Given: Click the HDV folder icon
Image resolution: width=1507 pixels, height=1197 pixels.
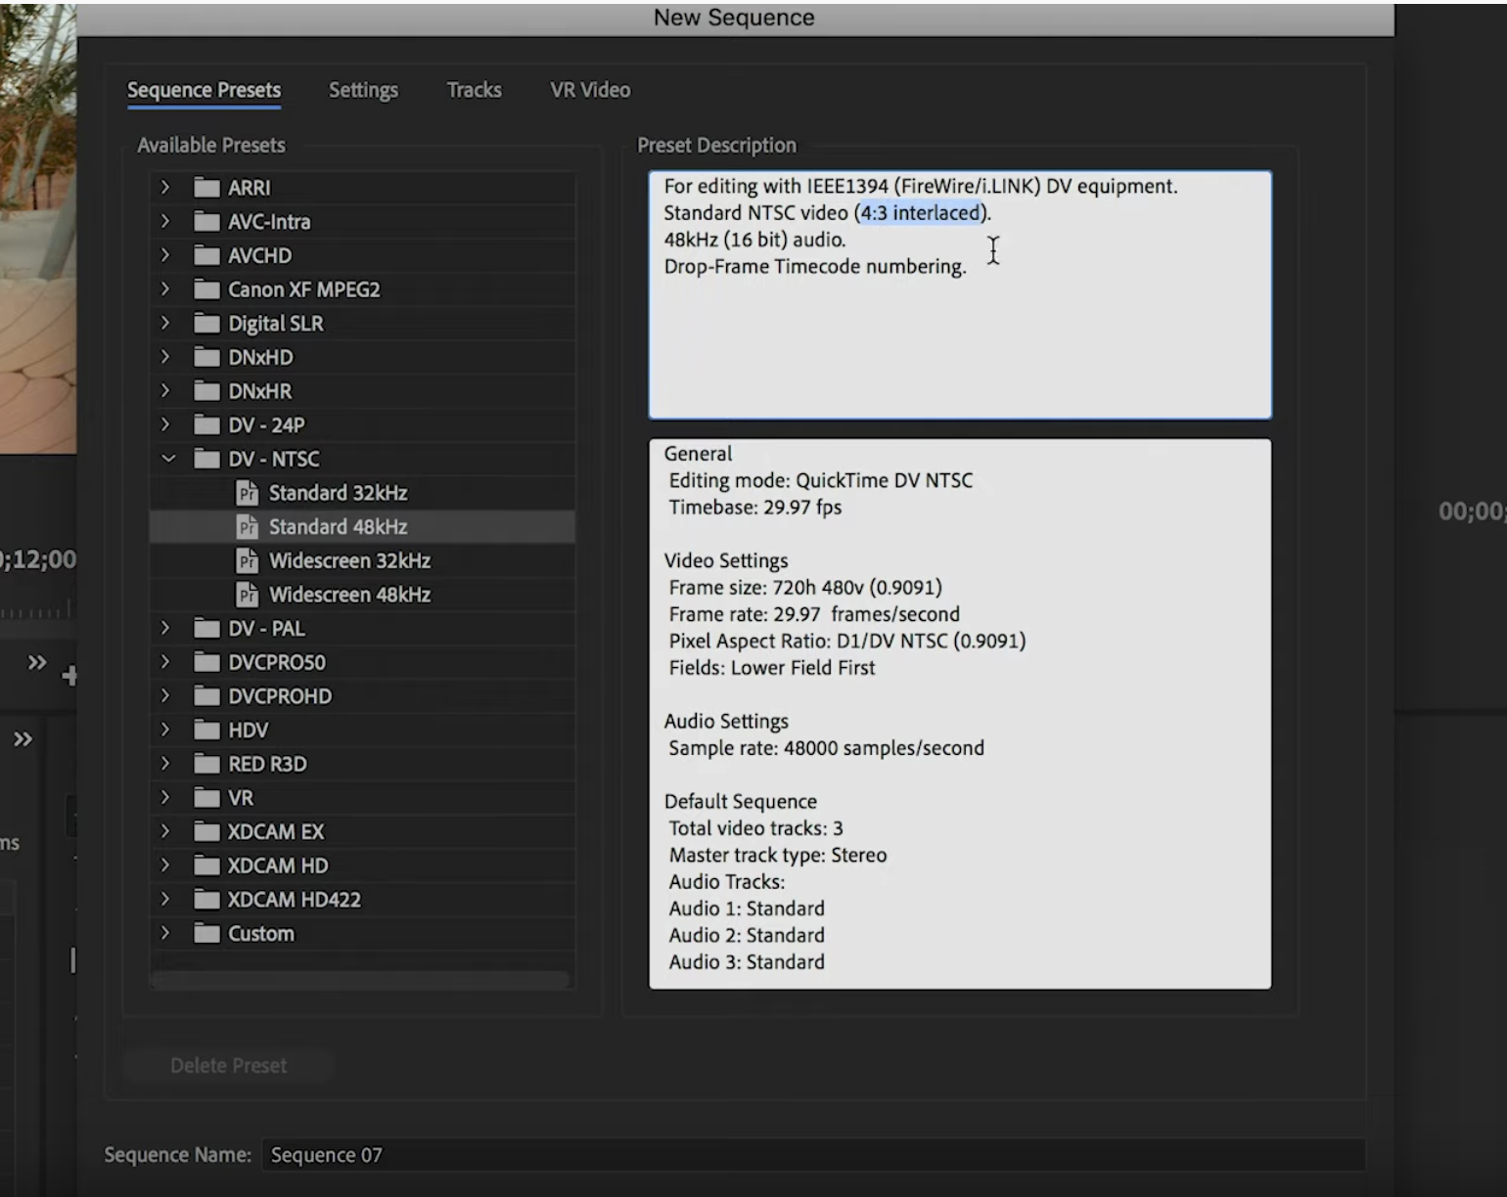Looking at the screenshot, I should 206,731.
